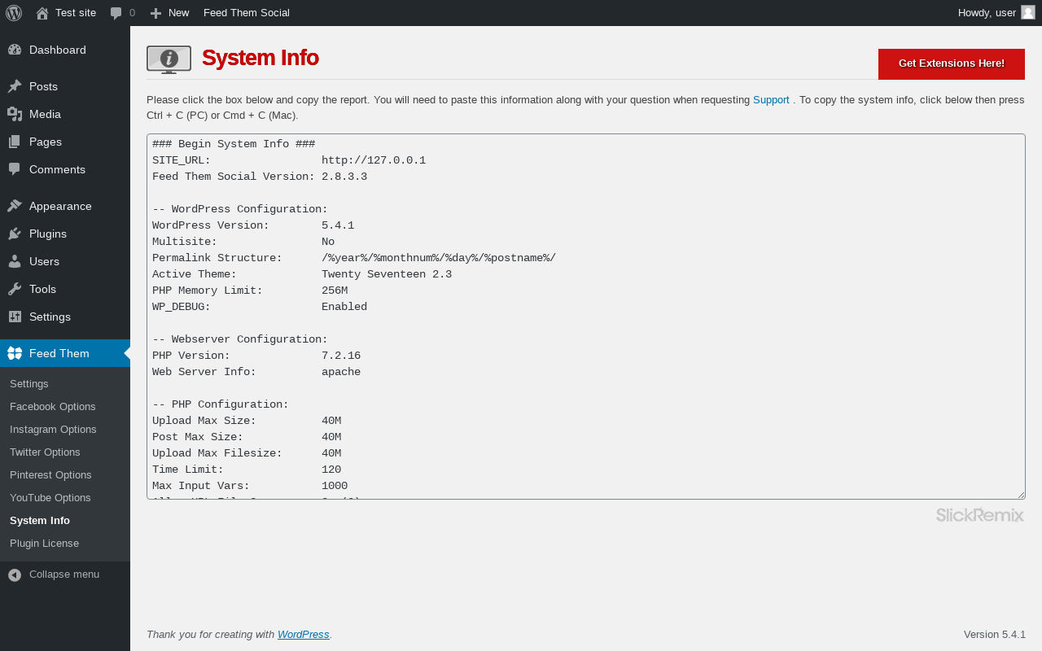
Task: Click the "Feed Them Social Version:" line
Action: coord(260,177)
